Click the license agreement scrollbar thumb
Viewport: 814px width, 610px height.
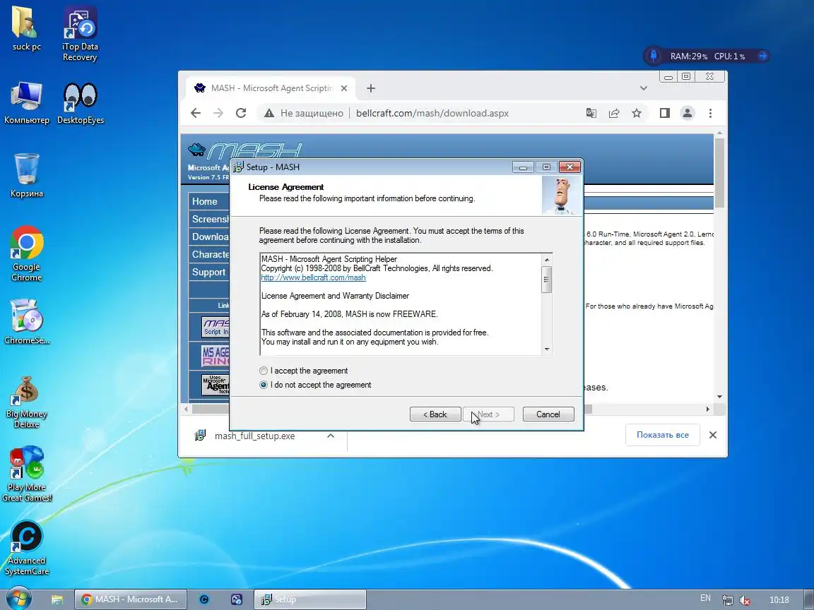(x=546, y=280)
